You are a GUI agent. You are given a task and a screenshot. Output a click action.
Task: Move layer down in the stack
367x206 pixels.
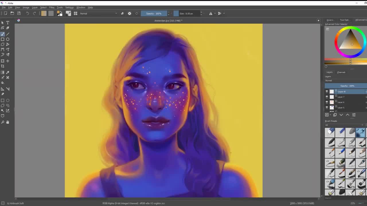(341, 115)
